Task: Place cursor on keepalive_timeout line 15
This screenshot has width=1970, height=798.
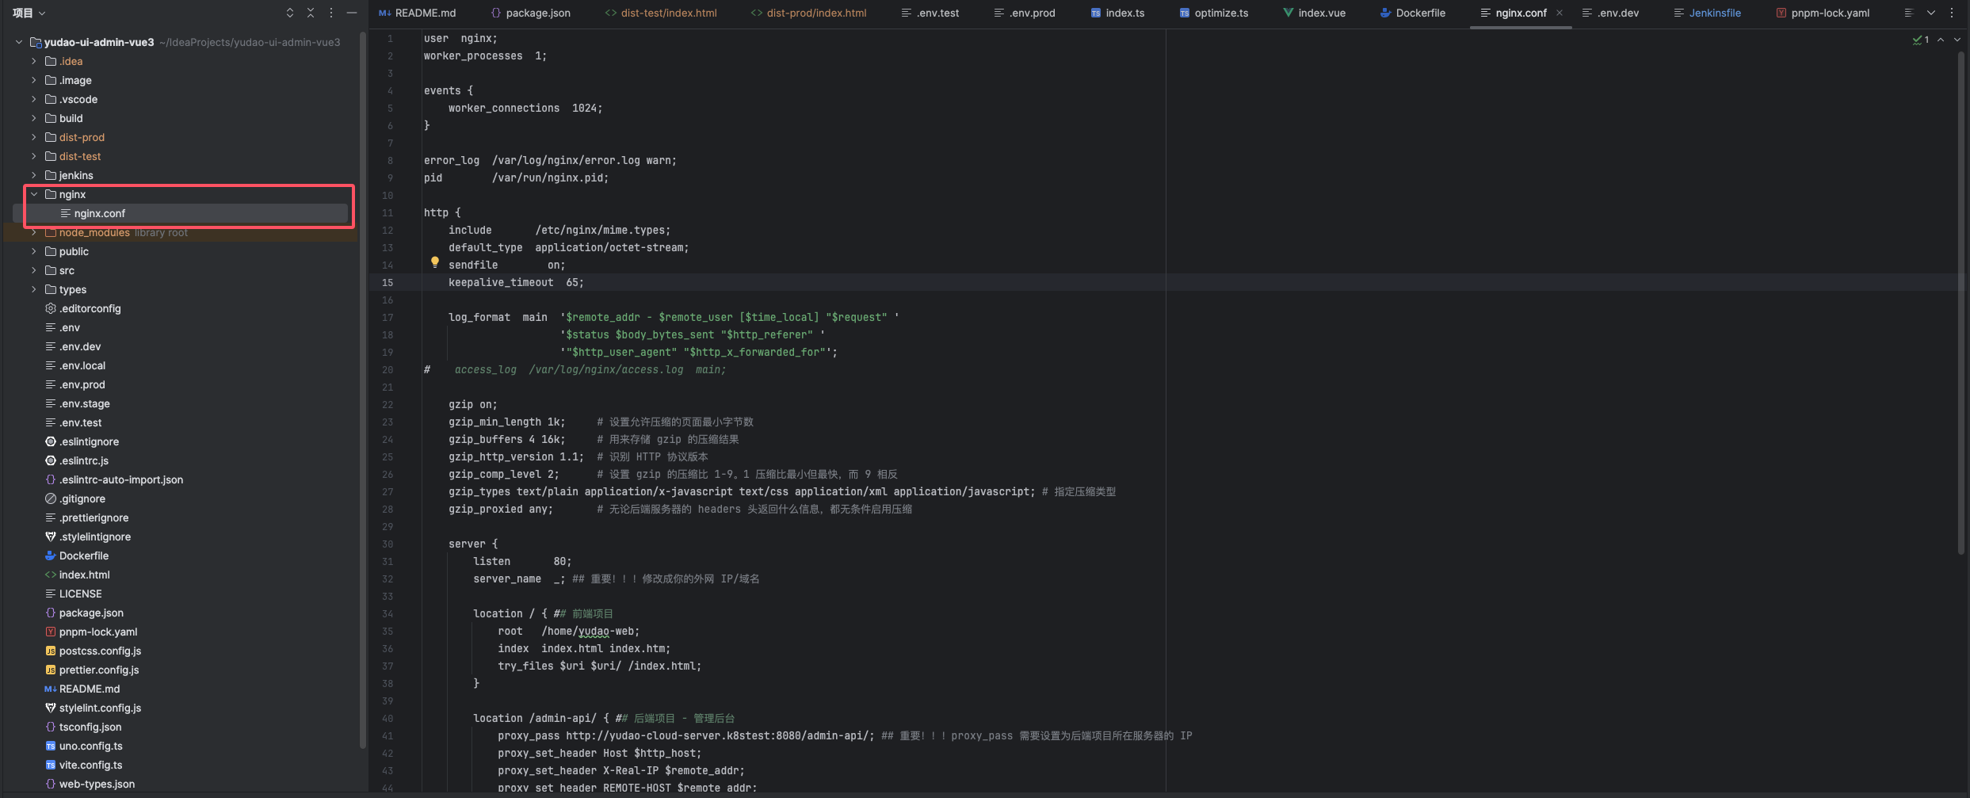Action: click(516, 282)
